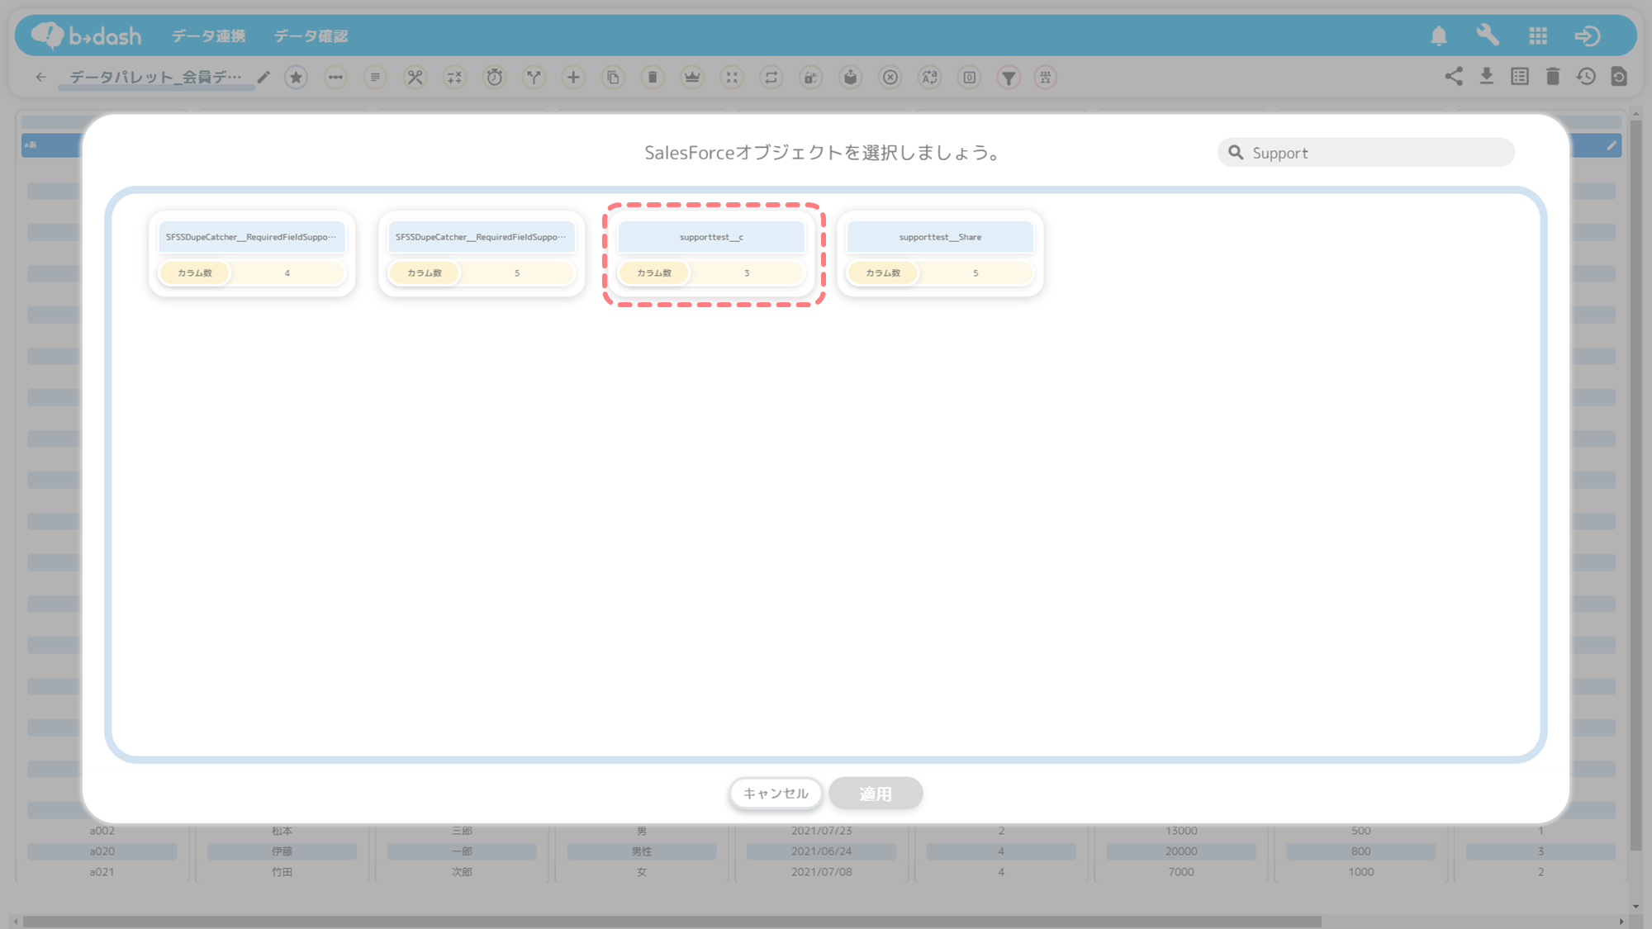This screenshot has width=1652, height=929.
Task: Select SFSSDupeCatcher card showing カラム数 5
Action: (482, 254)
